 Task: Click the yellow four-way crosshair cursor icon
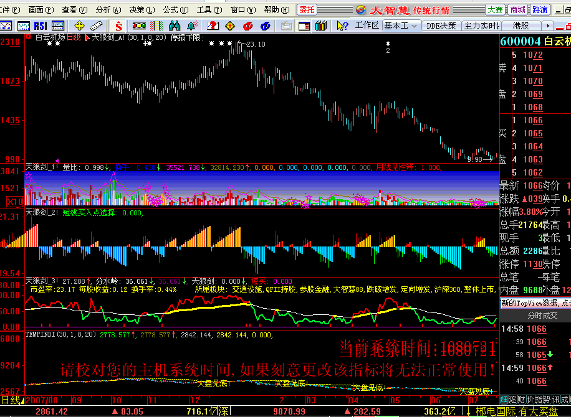(x=79, y=26)
